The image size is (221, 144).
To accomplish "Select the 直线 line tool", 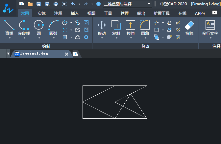I will [x=9, y=28].
